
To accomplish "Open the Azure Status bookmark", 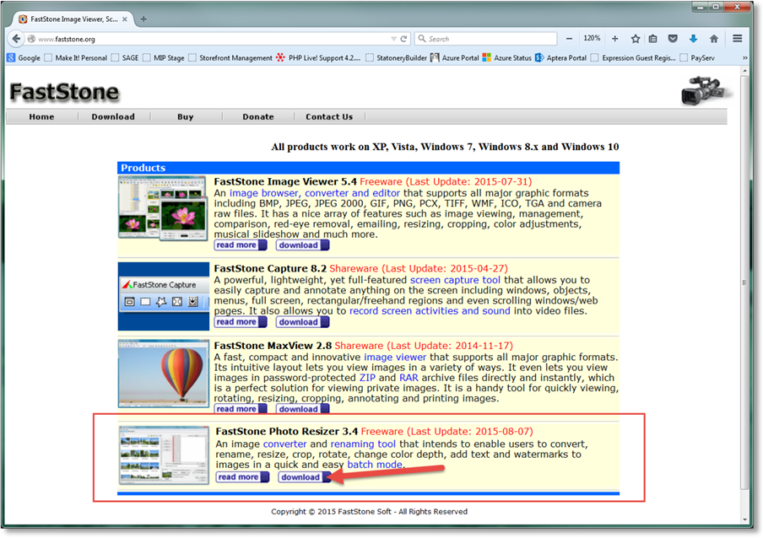I will [x=507, y=58].
